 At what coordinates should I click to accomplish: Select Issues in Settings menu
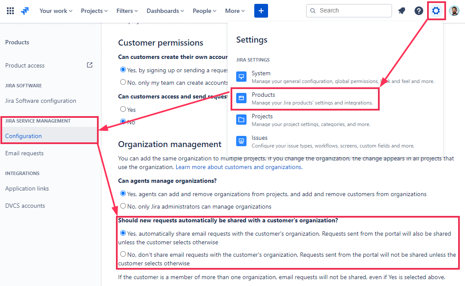click(x=259, y=138)
